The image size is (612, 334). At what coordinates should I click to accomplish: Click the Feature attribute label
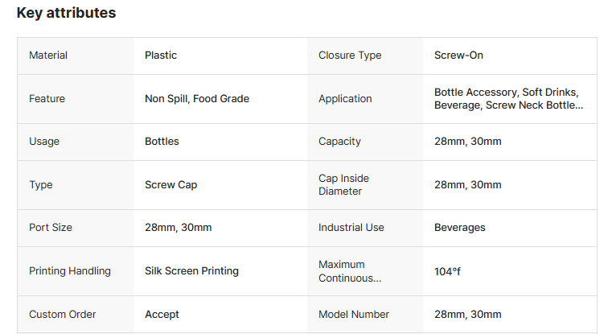tap(47, 99)
